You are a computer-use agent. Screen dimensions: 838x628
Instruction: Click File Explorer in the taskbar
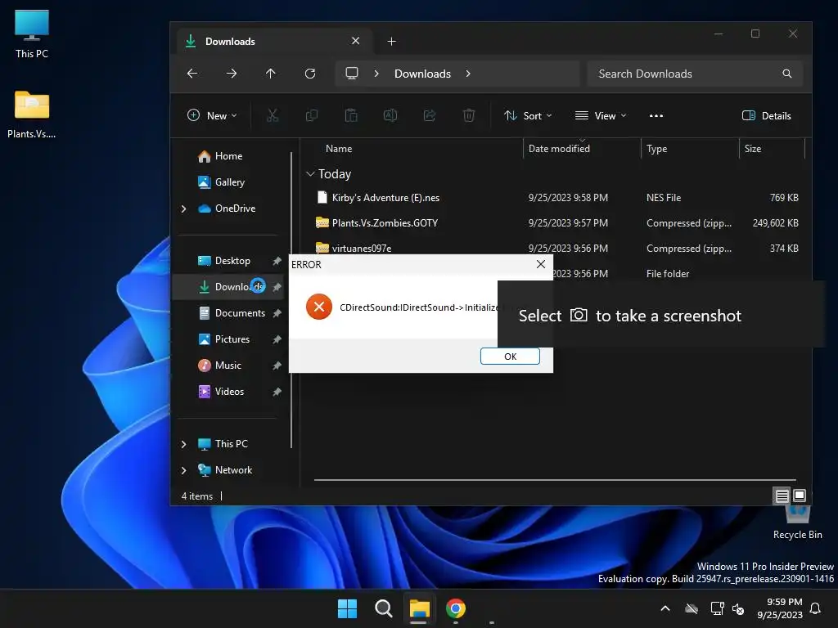point(420,608)
